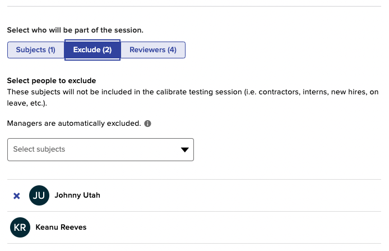This screenshot has width=389, height=251.
Task: Open the Select subjects dropdown arrow
Action: (184, 149)
